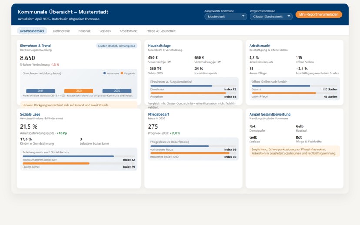
Task: Select the Gesamtüberblick tab
Action: pos(32,31)
